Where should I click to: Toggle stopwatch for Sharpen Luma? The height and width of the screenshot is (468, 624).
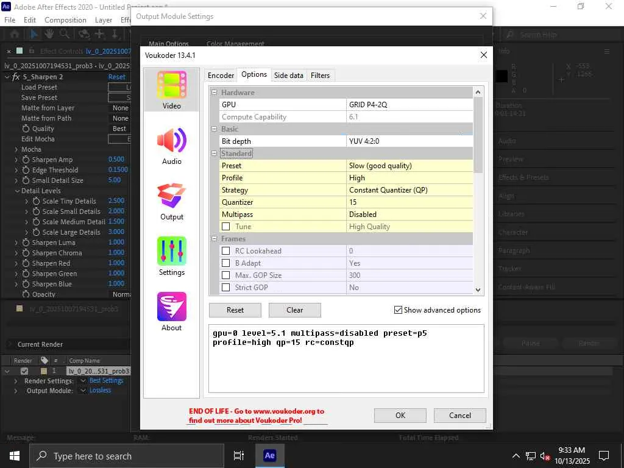pyautogui.click(x=26, y=243)
